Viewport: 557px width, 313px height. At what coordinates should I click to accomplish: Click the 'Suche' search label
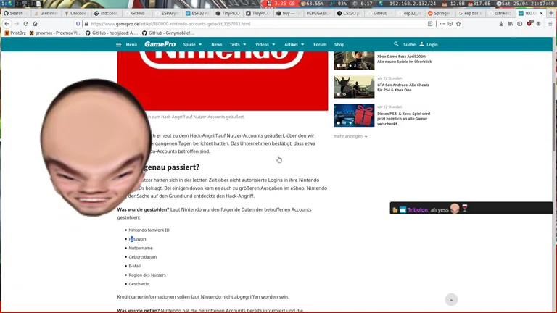(x=409, y=45)
